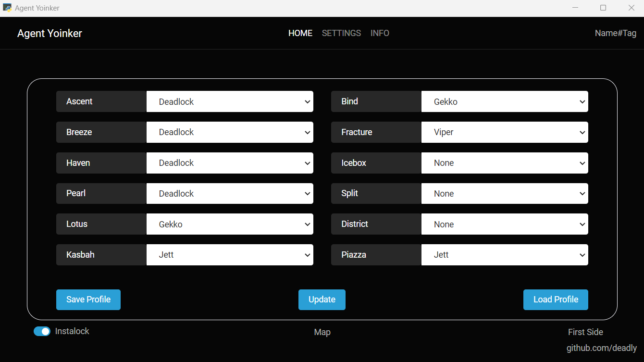Open the Split agent dropdown
This screenshot has height=362, width=644.
pyautogui.click(x=505, y=193)
